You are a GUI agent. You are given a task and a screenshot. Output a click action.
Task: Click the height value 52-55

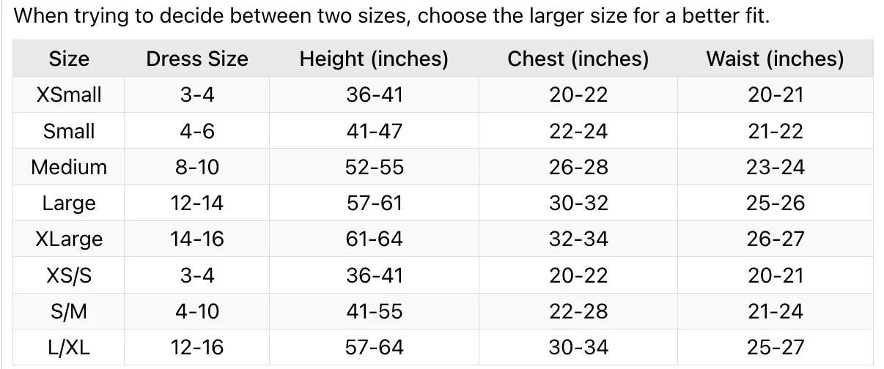(x=374, y=167)
